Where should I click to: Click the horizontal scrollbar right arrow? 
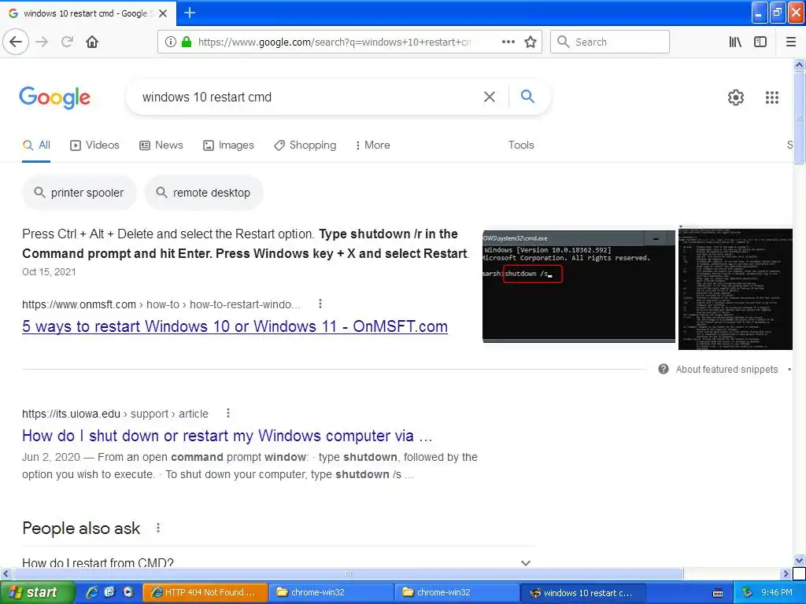click(x=786, y=573)
